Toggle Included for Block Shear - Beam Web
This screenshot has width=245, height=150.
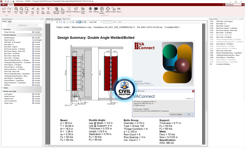[33, 56]
